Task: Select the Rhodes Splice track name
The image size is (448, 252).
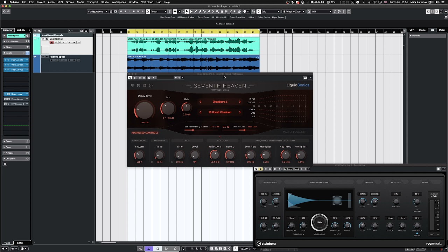Action: (57, 57)
